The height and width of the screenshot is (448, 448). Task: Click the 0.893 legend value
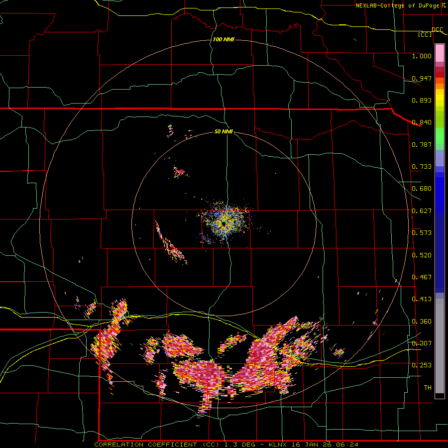[x=422, y=100]
